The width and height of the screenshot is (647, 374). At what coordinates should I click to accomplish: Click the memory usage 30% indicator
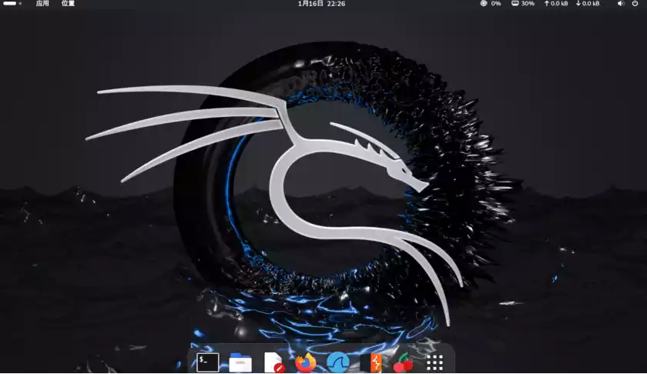pyautogui.click(x=523, y=3)
